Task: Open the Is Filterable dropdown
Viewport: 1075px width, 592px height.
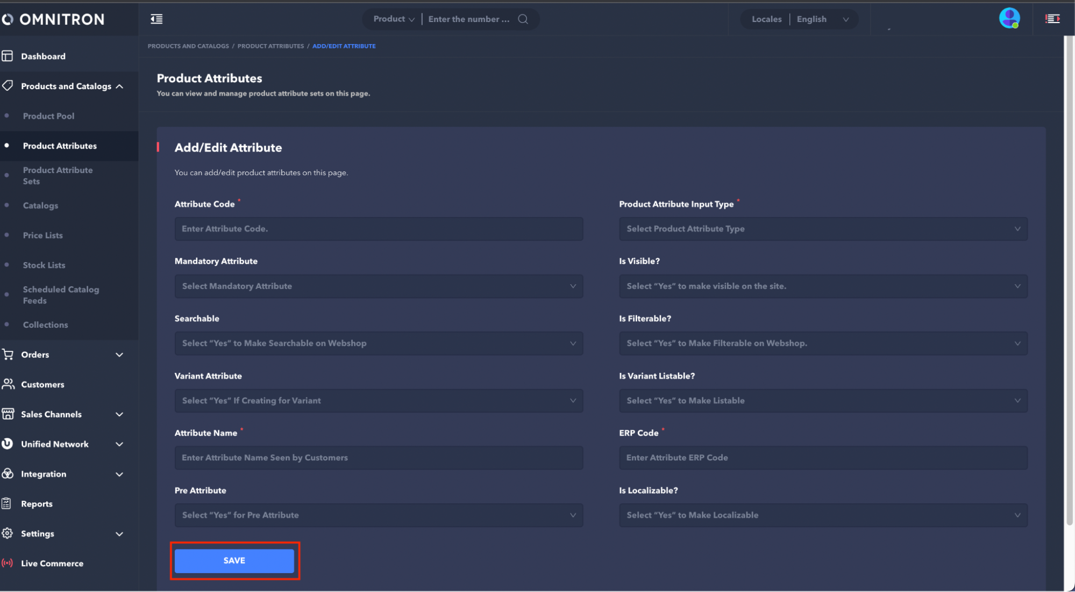Action: point(823,343)
